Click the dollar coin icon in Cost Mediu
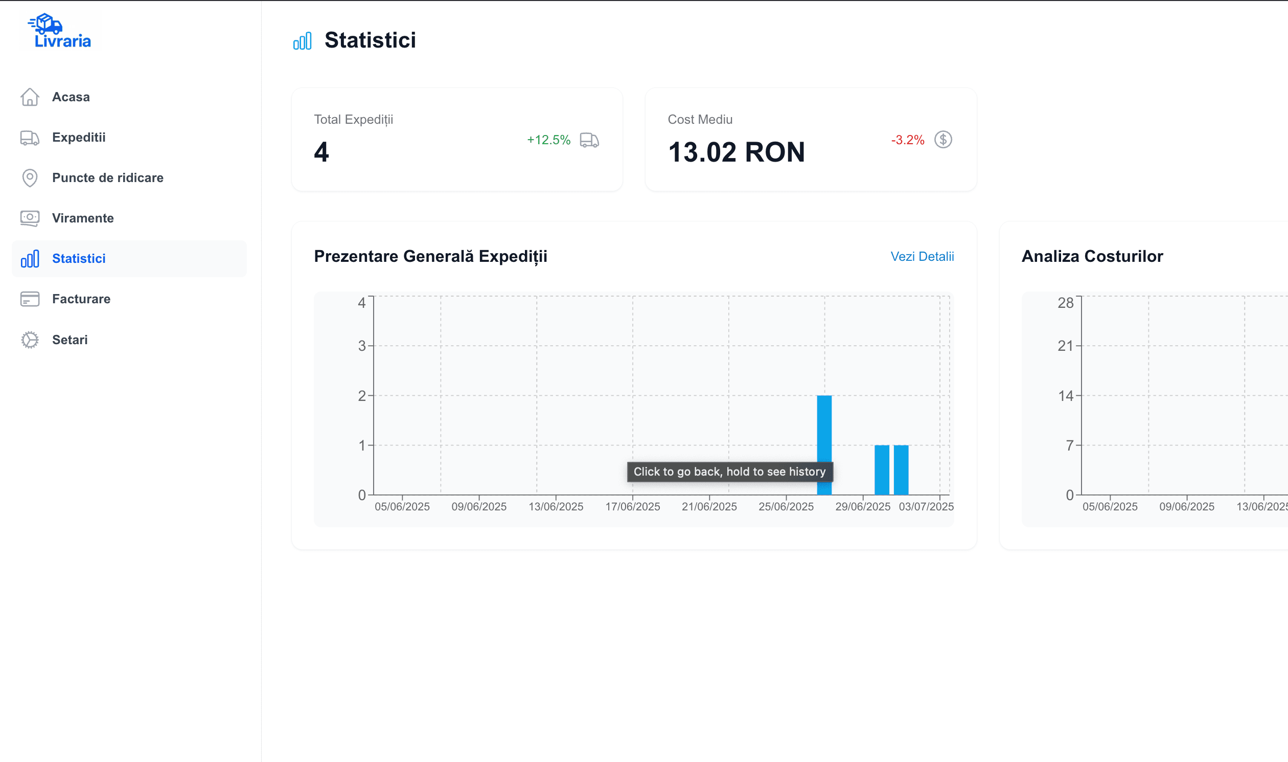1288x762 pixels. [x=942, y=140]
